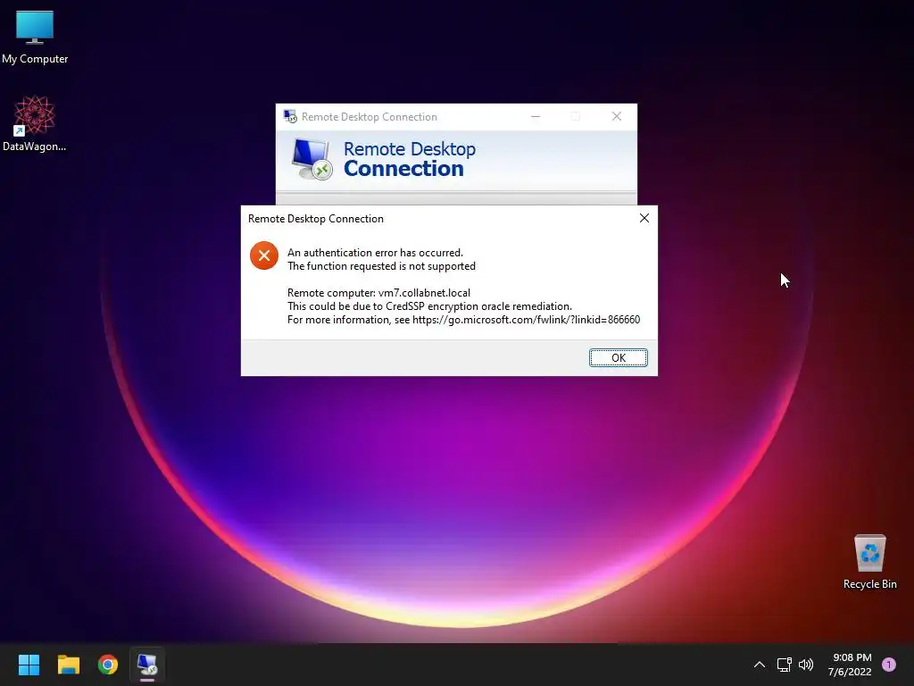Click the CredSSP go.microsoft.com fwlink URL text
The image size is (914, 686).
point(526,320)
